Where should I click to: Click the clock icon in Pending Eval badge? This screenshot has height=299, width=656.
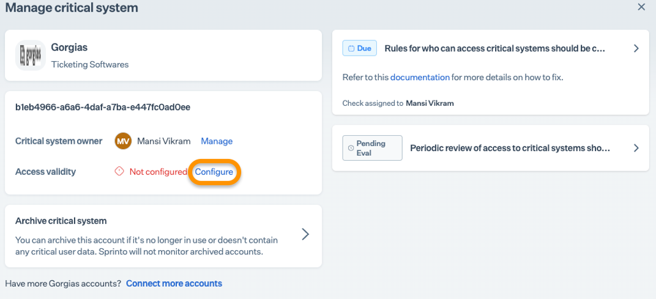[x=351, y=148]
